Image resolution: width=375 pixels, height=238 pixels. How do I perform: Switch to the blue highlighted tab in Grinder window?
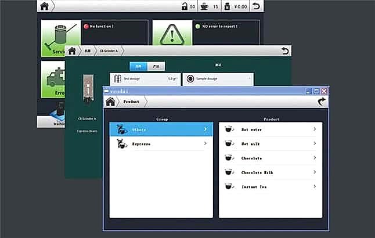tap(139, 66)
